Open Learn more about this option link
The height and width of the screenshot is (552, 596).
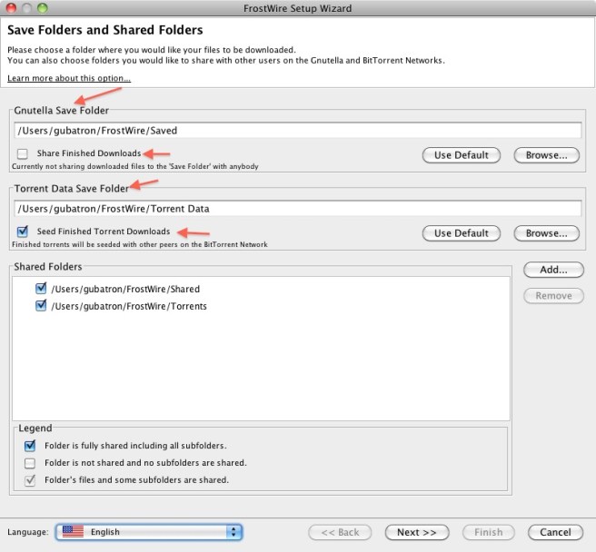[x=69, y=78]
